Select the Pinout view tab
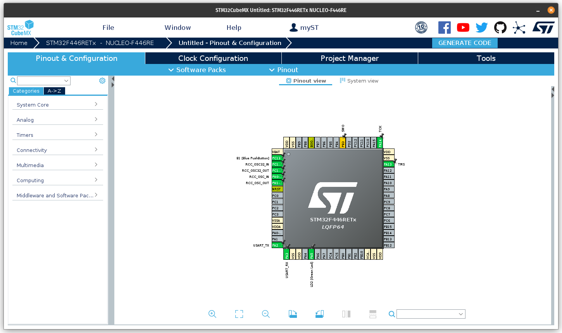Screen dimensions: 562x333 (306, 81)
